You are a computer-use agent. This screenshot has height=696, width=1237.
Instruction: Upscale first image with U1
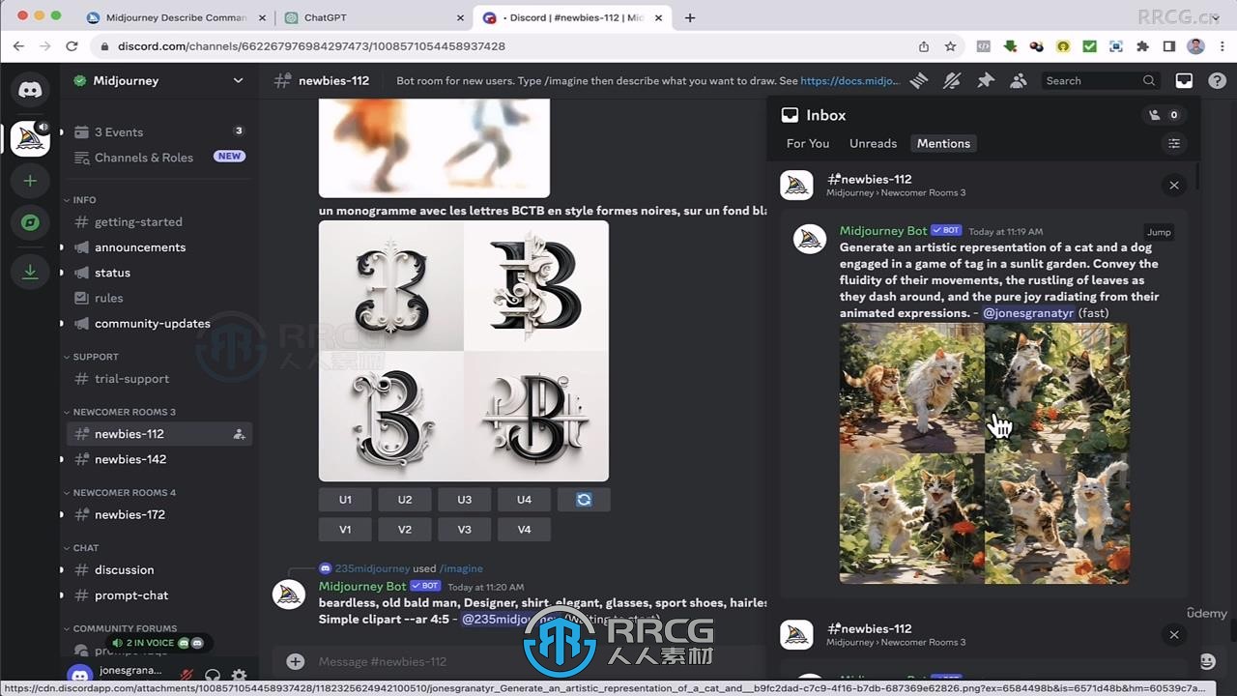pyautogui.click(x=345, y=500)
